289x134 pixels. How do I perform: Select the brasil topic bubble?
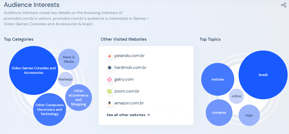(x=263, y=75)
